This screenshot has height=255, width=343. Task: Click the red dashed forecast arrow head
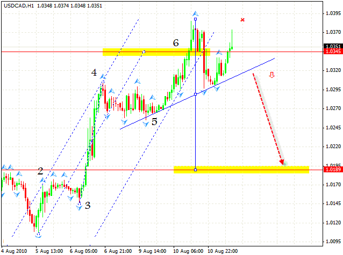282,162
